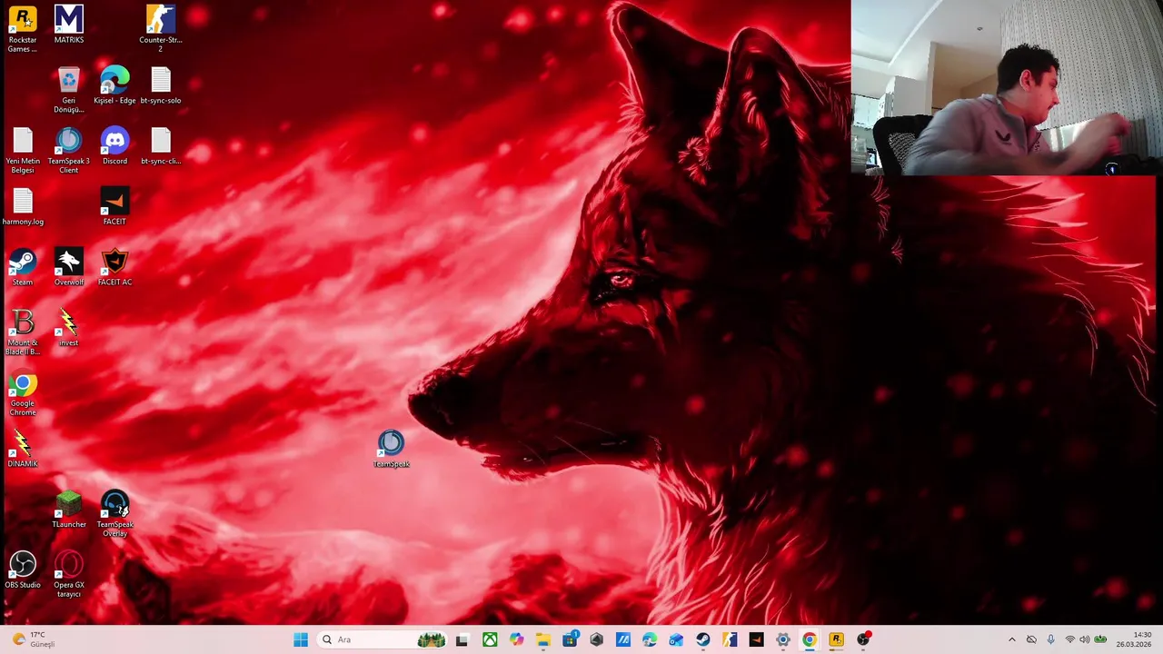Open the FACEIT AC desktop shortcut
1163x654 pixels.
pyautogui.click(x=114, y=267)
